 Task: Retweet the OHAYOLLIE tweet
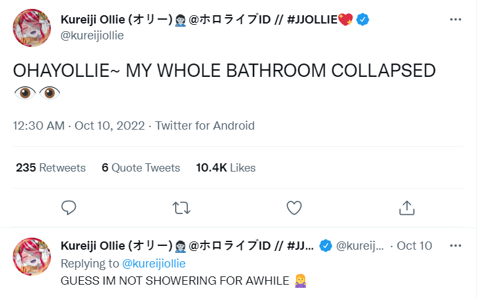pos(182,207)
